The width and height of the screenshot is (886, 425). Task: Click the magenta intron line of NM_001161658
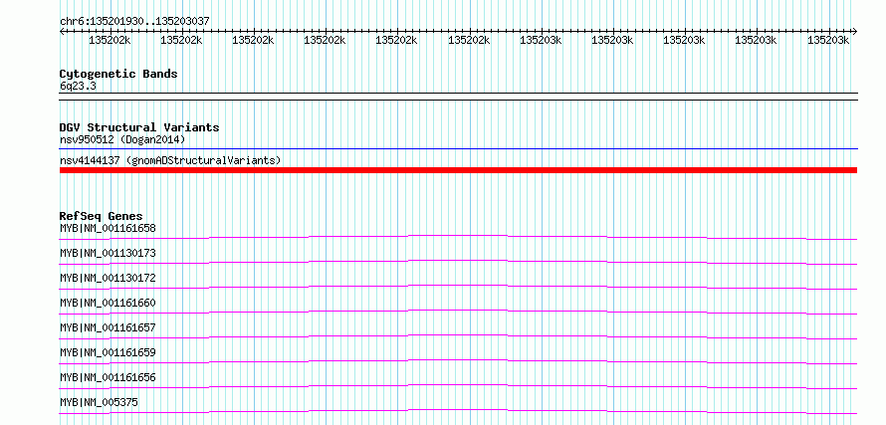458,237
